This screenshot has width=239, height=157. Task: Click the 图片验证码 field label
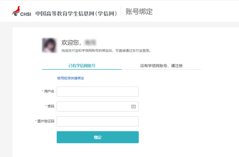(46, 121)
